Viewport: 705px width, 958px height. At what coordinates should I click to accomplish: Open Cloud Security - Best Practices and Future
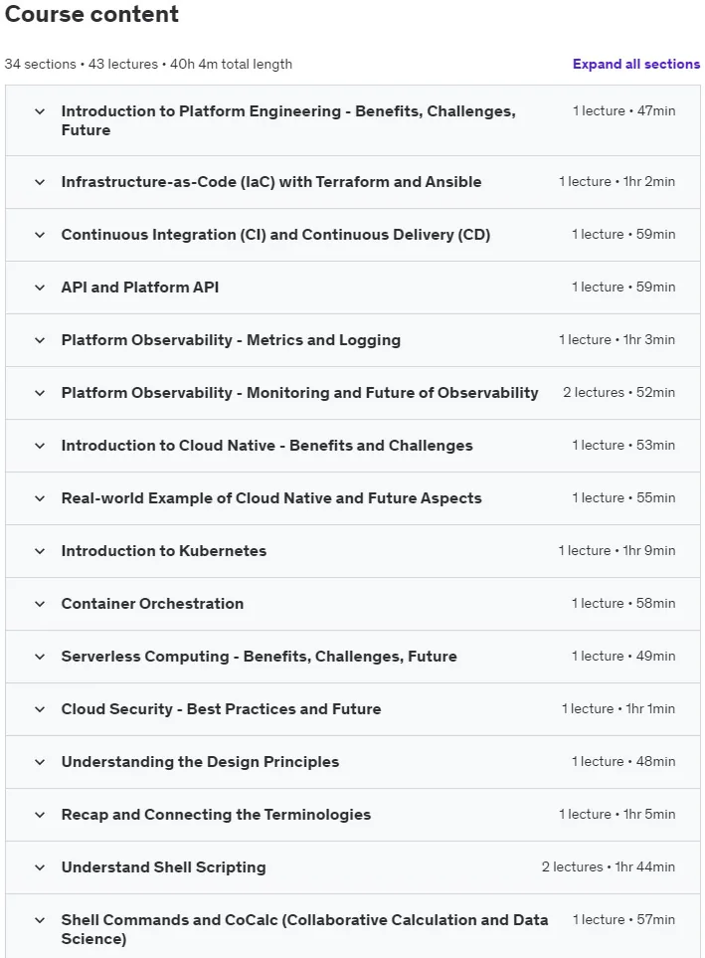point(221,708)
